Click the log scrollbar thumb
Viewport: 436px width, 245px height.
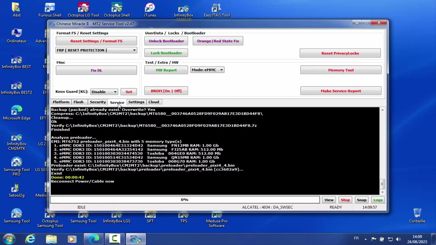point(382,184)
